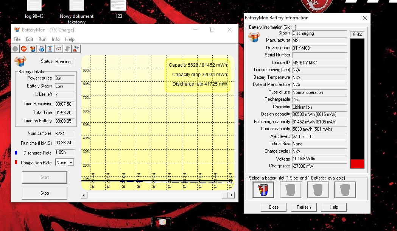Click the Status field showing Running

[x=65, y=62]
